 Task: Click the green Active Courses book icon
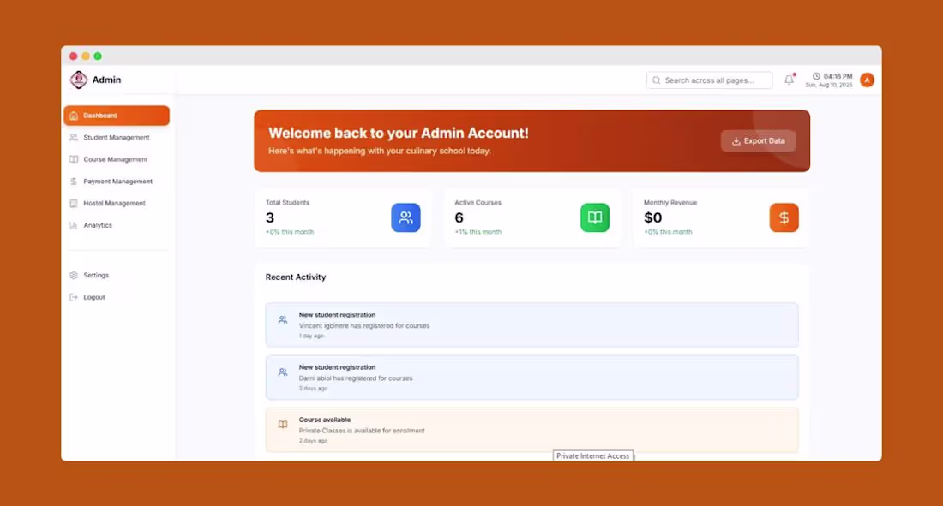pos(595,217)
